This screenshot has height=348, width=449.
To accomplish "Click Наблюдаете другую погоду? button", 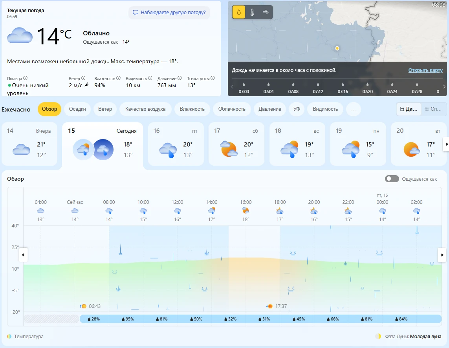I will tap(169, 13).
